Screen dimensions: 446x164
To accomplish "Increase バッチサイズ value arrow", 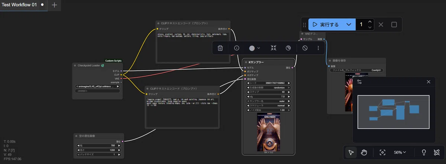I will click(119, 154).
